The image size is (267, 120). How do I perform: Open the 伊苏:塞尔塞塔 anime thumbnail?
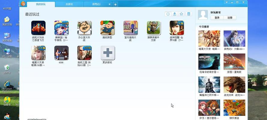[x=209, y=108]
